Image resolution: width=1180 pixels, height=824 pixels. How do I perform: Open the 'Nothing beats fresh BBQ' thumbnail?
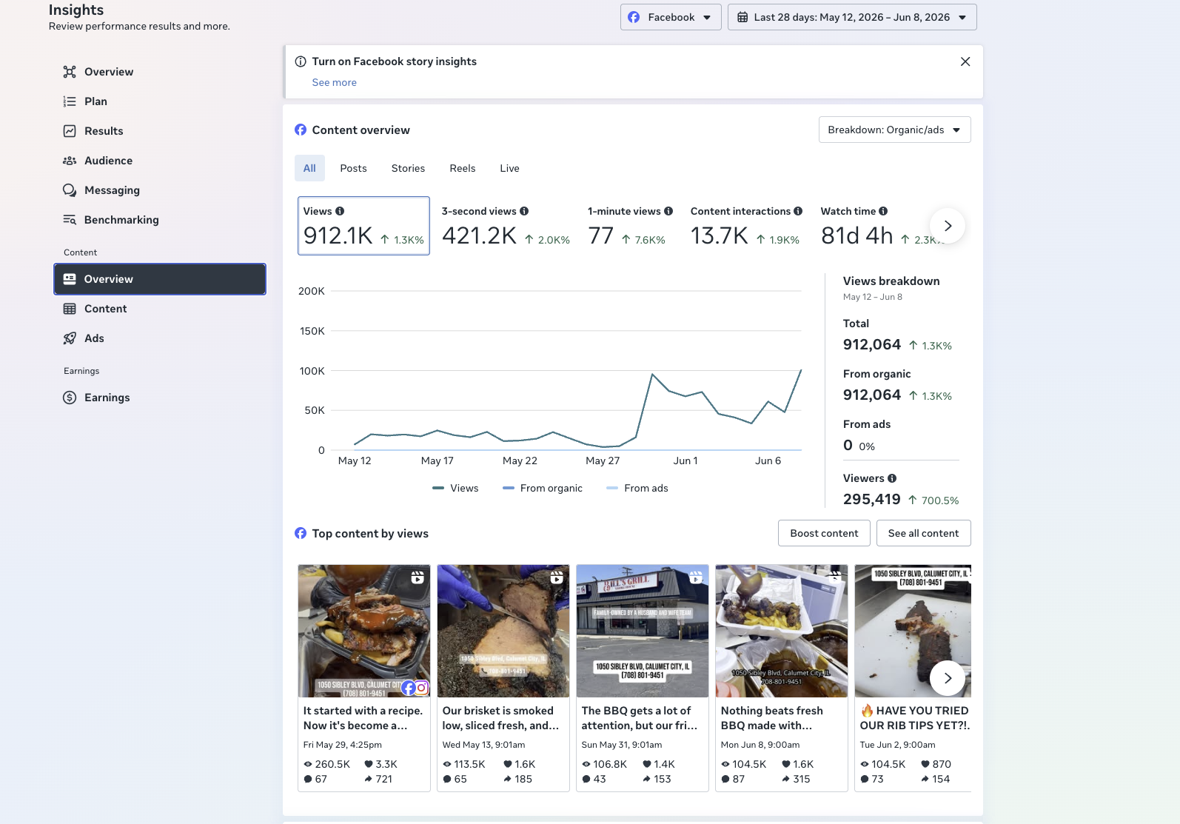pos(781,631)
